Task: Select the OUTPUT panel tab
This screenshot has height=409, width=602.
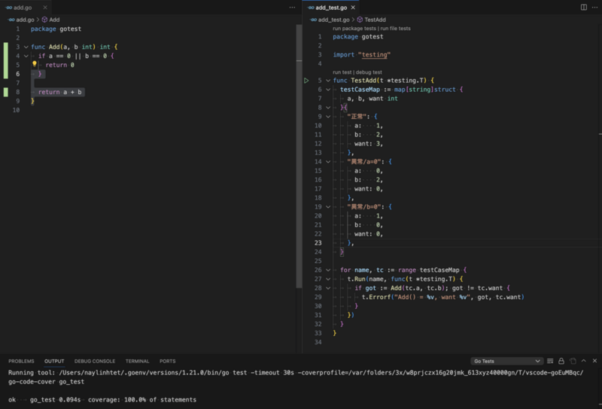Action: coord(54,361)
